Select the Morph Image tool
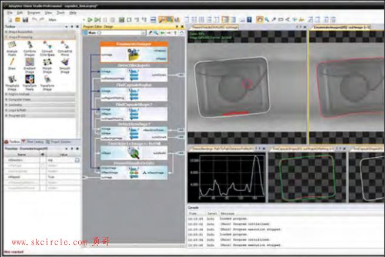 click(x=47, y=66)
